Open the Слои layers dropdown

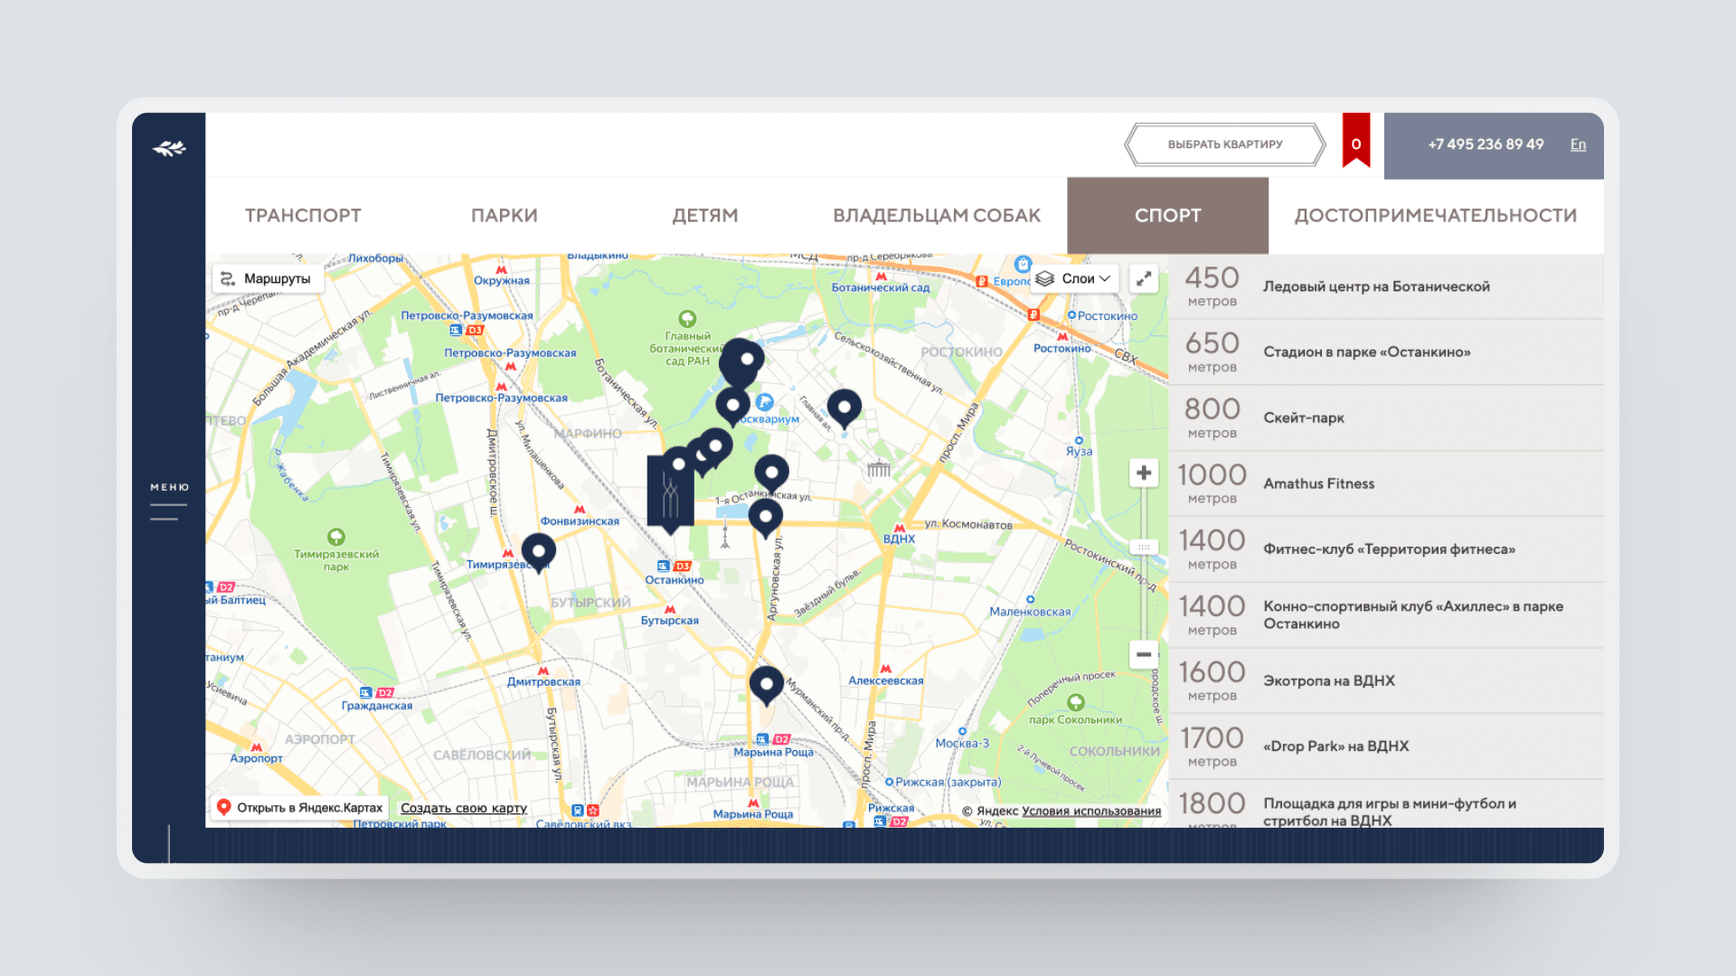(x=1075, y=278)
